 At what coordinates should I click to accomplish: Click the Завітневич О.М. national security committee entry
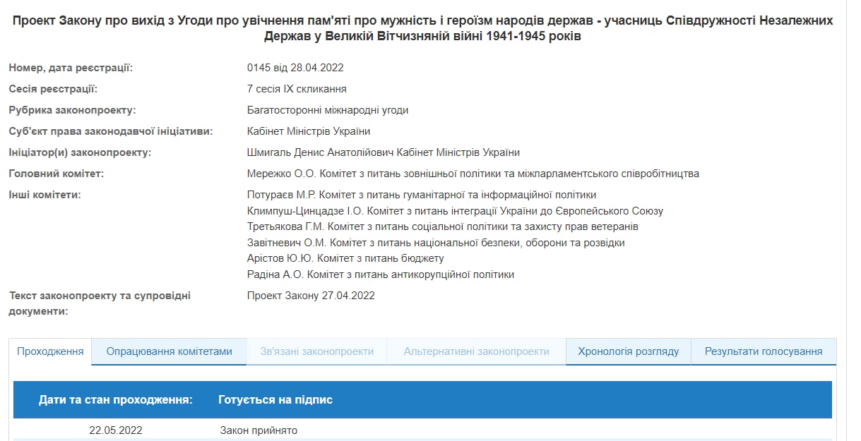pyautogui.click(x=436, y=243)
